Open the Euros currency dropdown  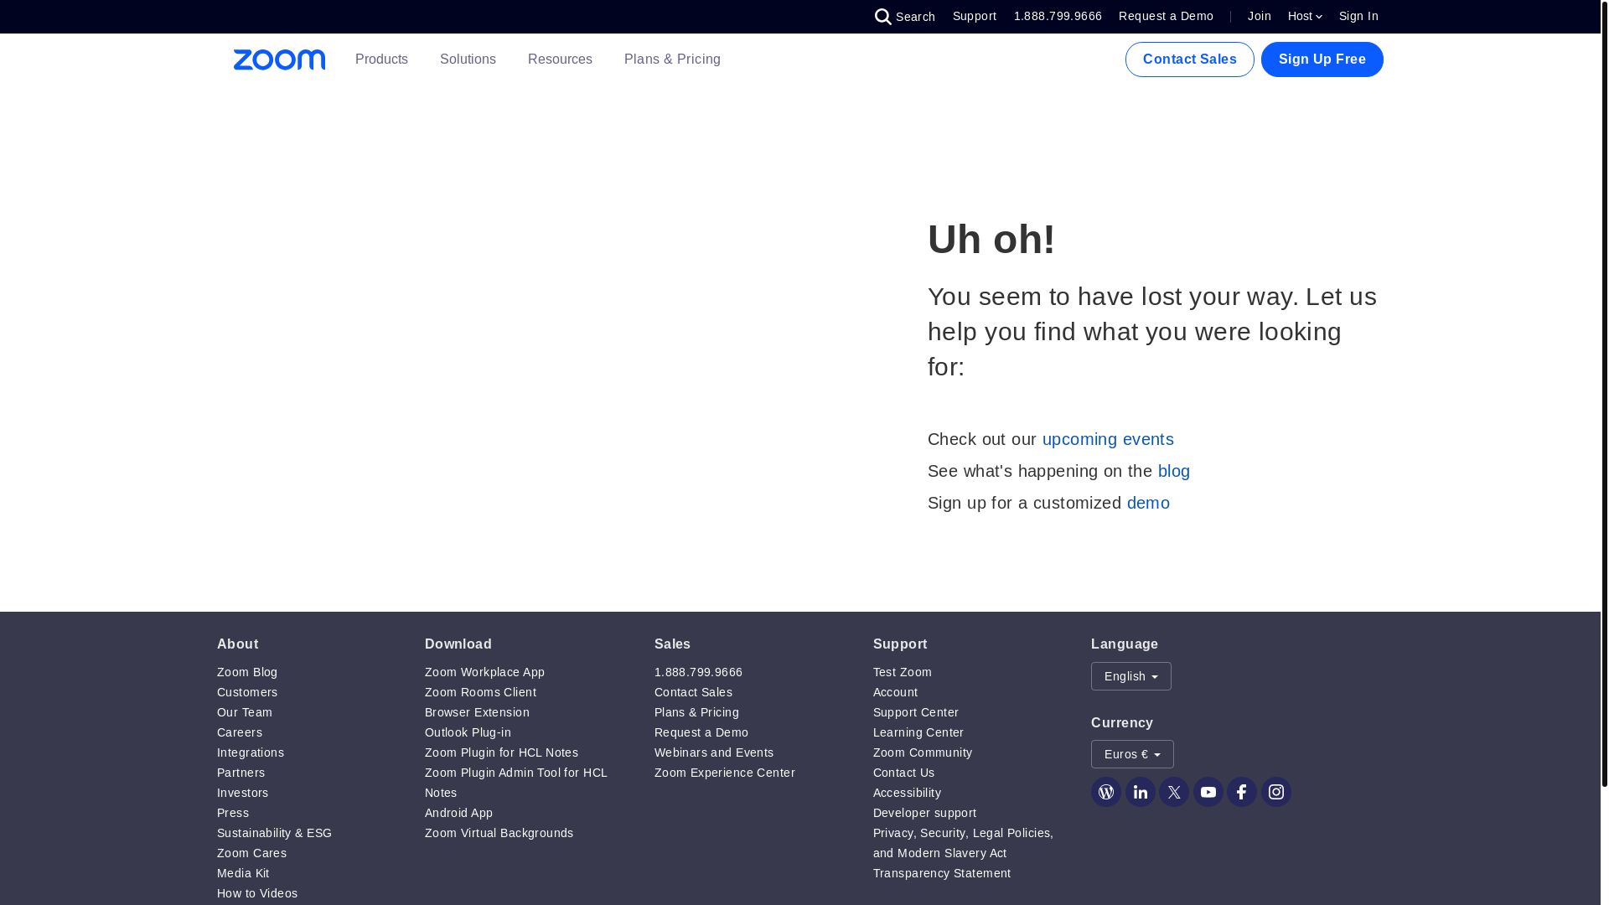click(x=1132, y=754)
